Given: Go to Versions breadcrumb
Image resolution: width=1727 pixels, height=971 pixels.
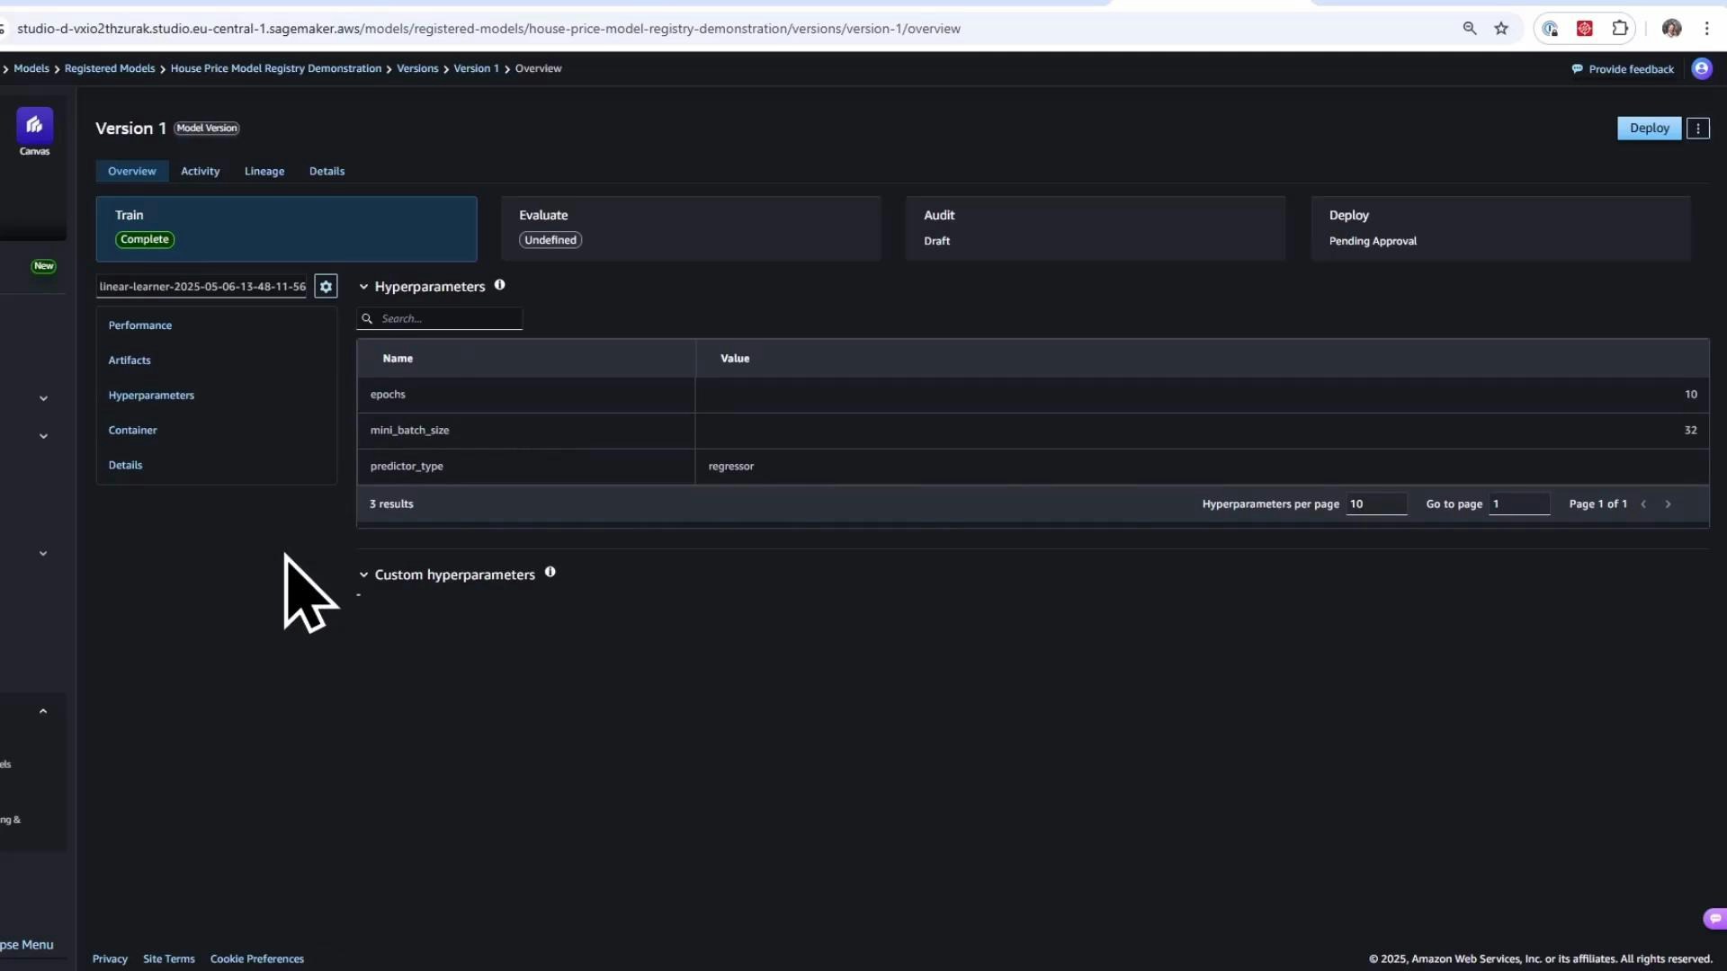Looking at the screenshot, I should point(418,68).
